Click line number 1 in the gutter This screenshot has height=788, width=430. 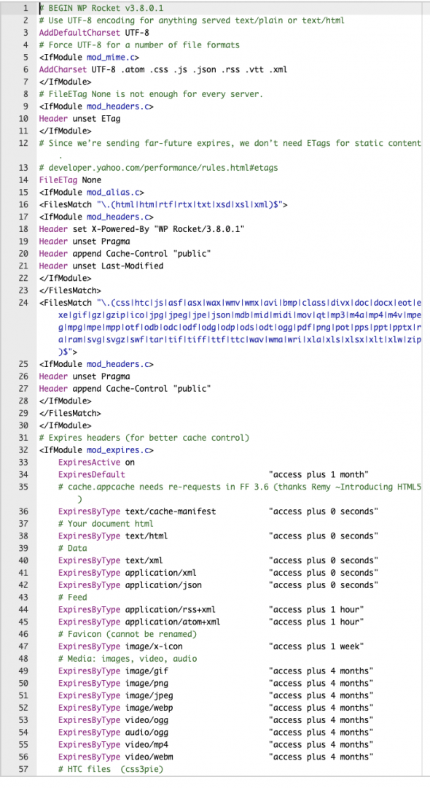pyautogui.click(x=25, y=9)
